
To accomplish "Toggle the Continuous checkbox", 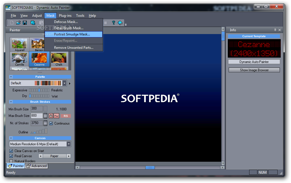I will point(51,123).
